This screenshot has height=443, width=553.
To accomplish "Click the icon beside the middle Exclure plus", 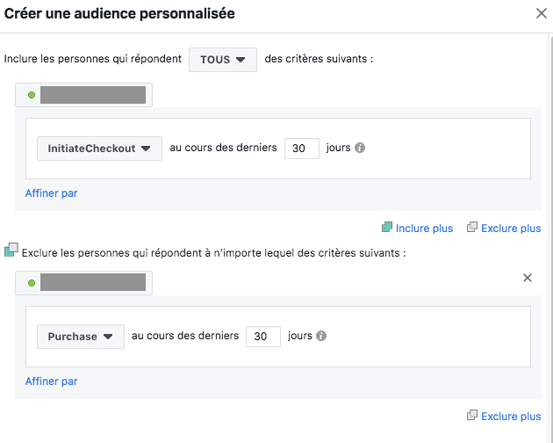I will [472, 228].
